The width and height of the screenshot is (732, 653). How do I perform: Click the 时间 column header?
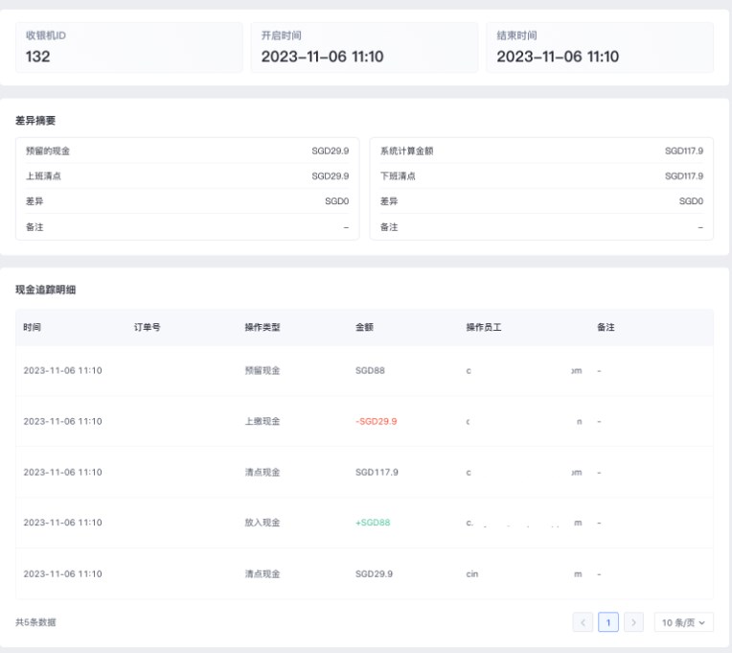(x=33, y=327)
